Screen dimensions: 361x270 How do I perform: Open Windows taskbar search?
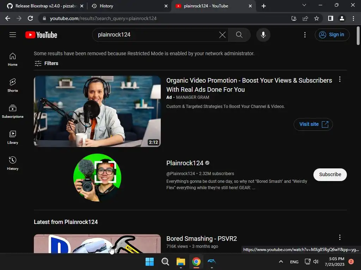tap(165, 262)
